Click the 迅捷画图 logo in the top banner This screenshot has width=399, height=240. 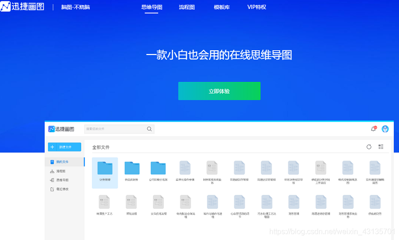point(22,7)
